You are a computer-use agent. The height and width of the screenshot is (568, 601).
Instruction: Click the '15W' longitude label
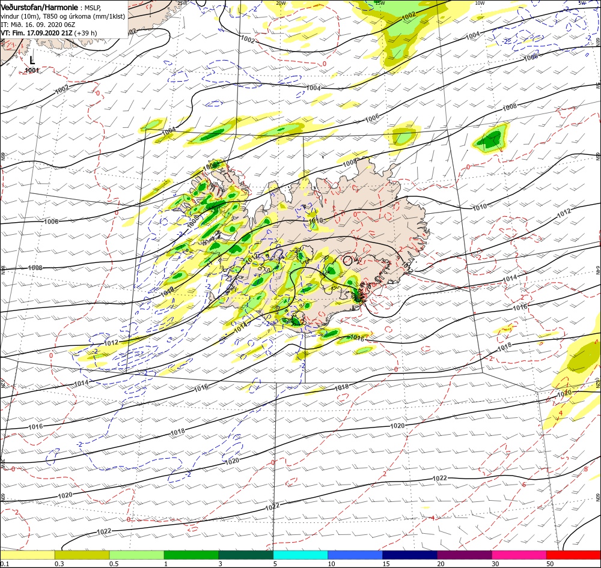(380, 3)
